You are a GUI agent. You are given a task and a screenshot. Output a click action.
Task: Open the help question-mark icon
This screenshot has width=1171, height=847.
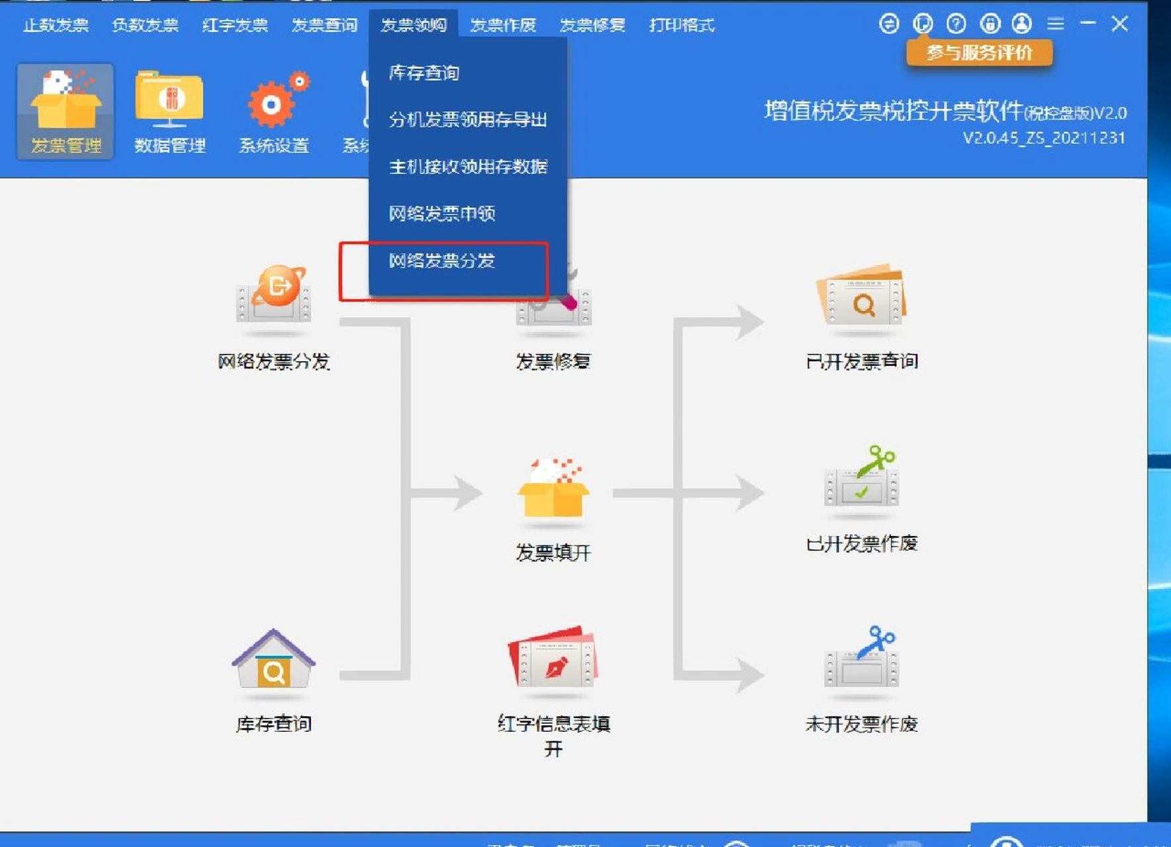[x=955, y=24]
